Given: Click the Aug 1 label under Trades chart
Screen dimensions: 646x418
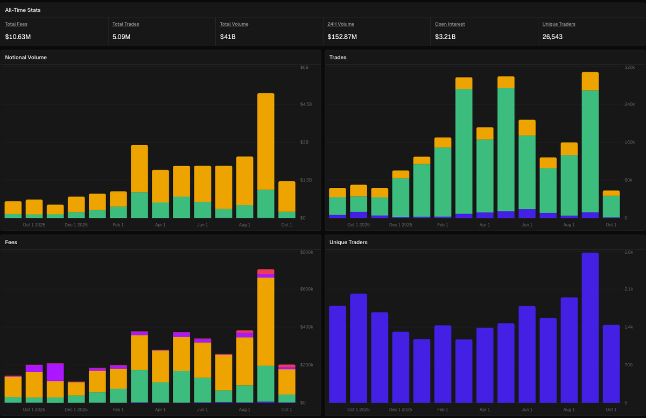Looking at the screenshot, I should click(569, 224).
